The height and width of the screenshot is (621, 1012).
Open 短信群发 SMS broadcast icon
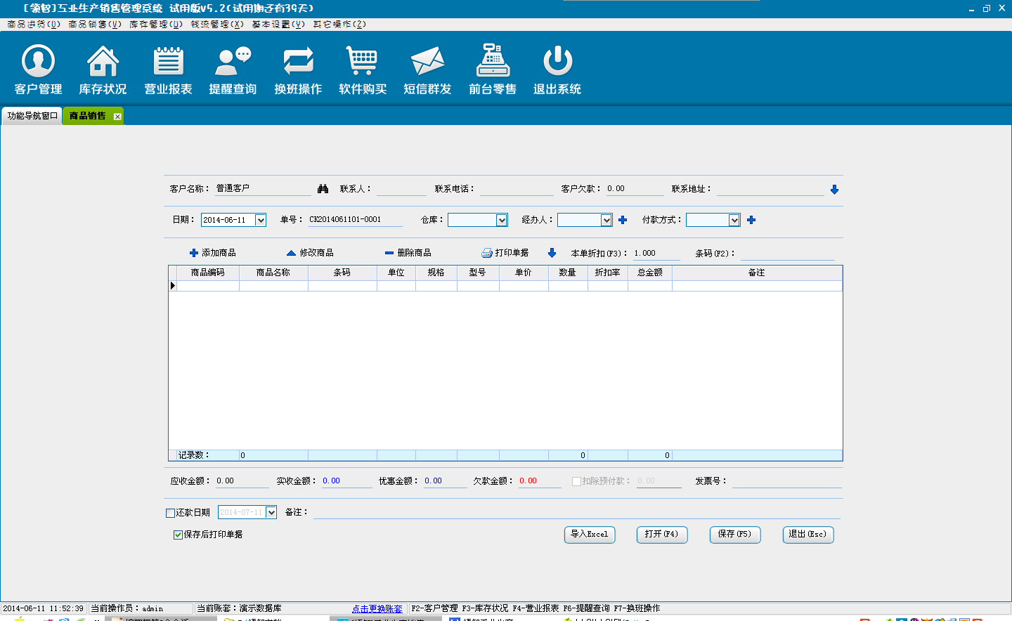[427, 69]
